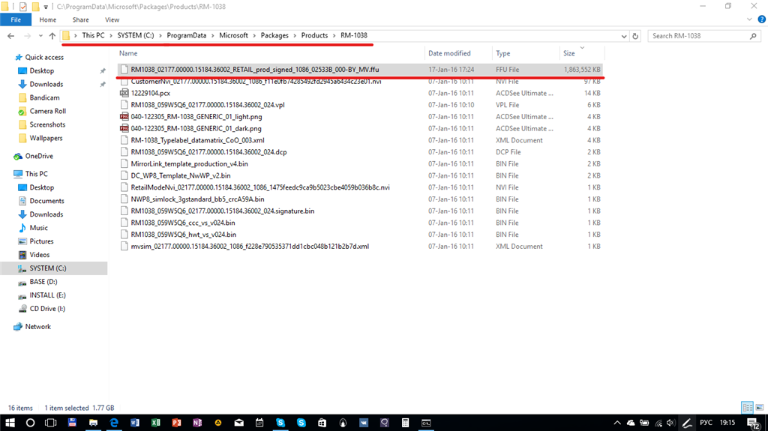Click Products in the address breadcrumb

click(314, 35)
